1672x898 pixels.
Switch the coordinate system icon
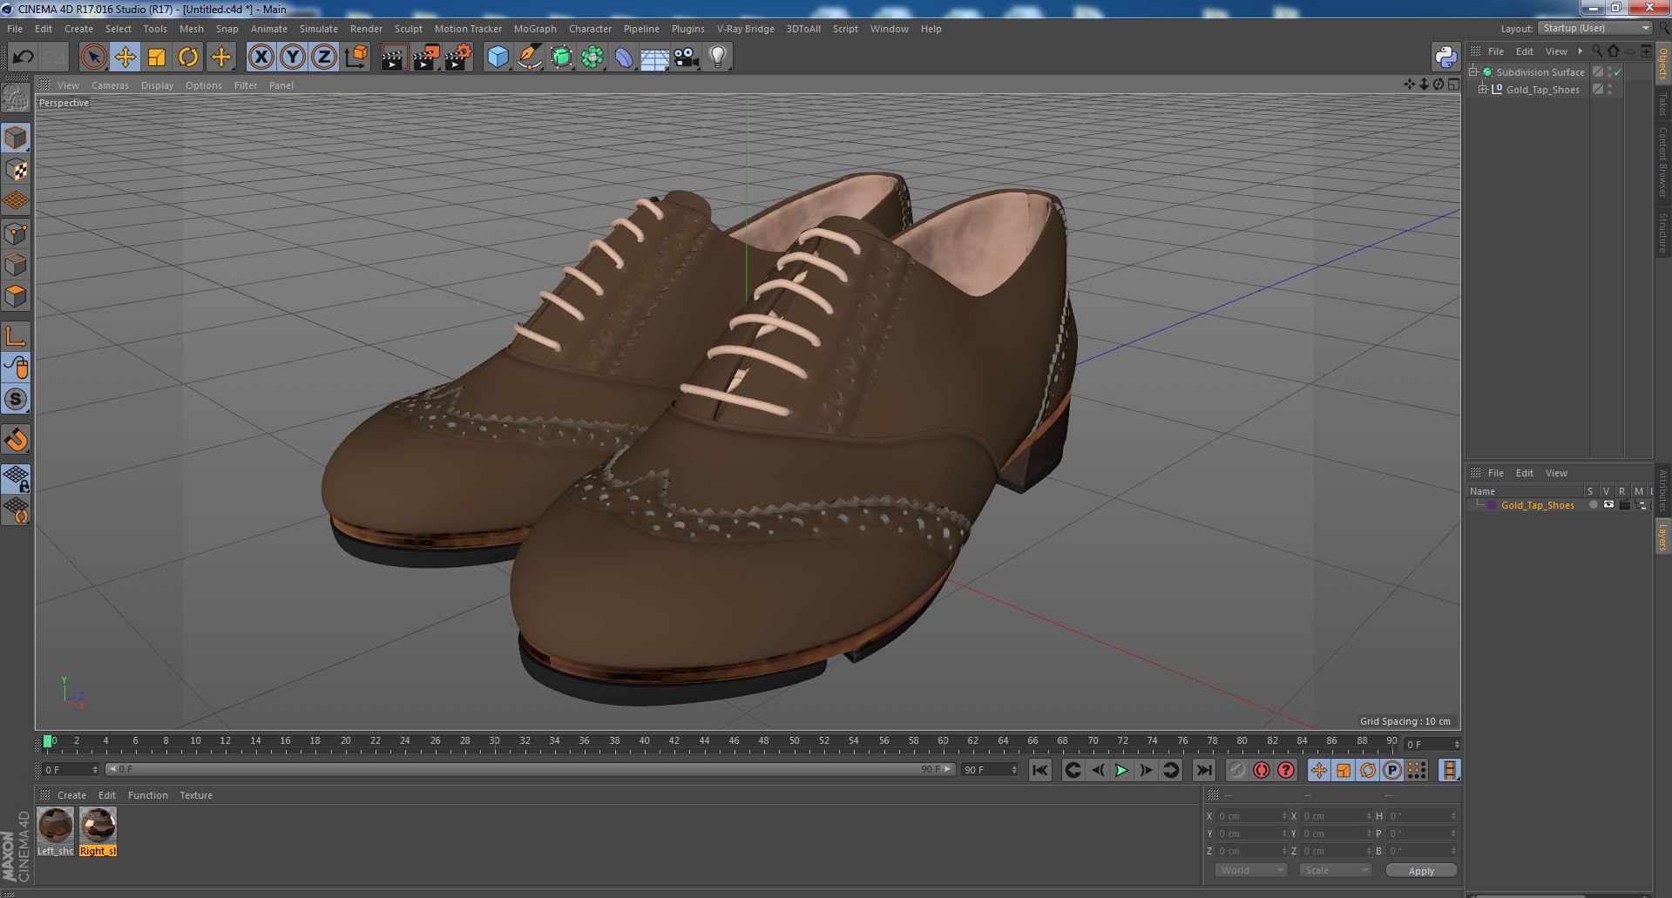click(355, 57)
